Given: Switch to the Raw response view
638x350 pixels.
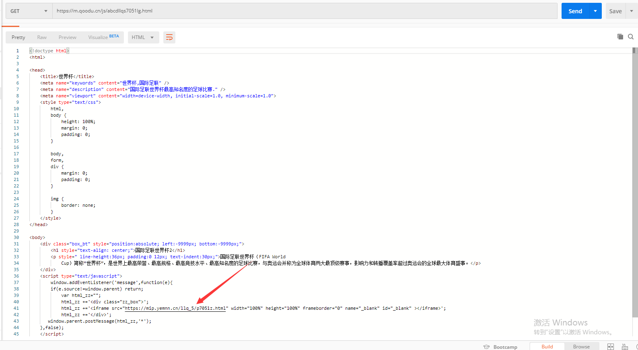Looking at the screenshot, I should pyautogui.click(x=42, y=37).
